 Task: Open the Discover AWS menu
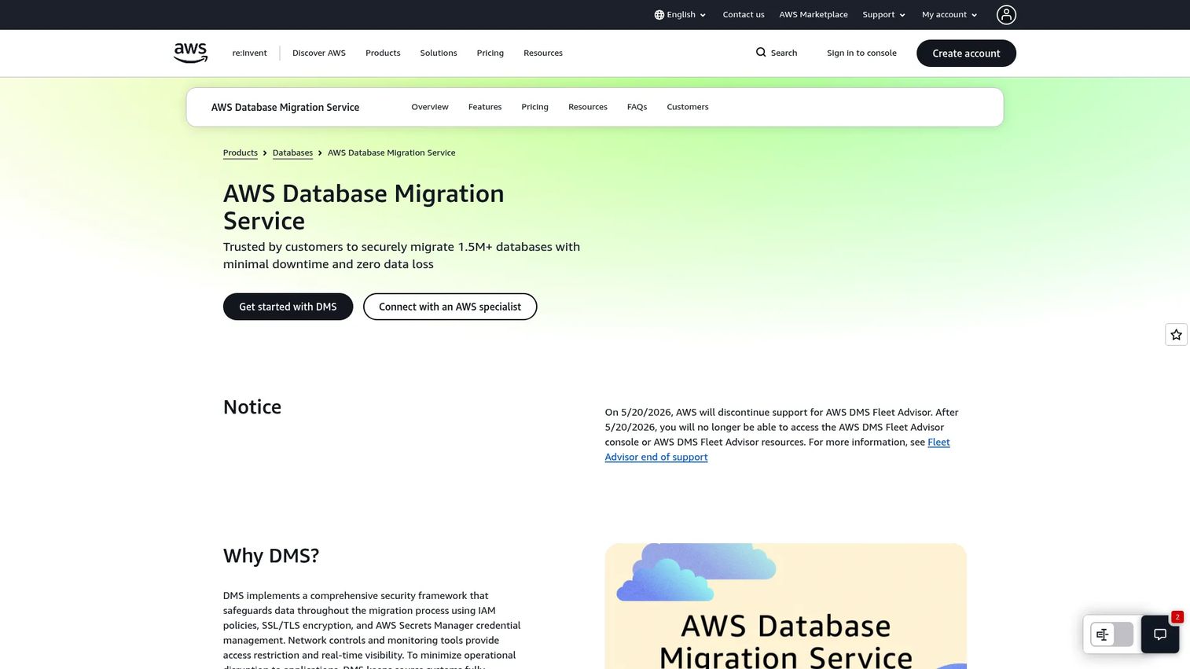pyautogui.click(x=319, y=53)
